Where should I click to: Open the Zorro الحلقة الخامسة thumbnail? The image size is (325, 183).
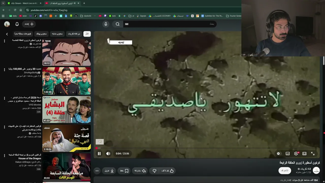(x=67, y=52)
